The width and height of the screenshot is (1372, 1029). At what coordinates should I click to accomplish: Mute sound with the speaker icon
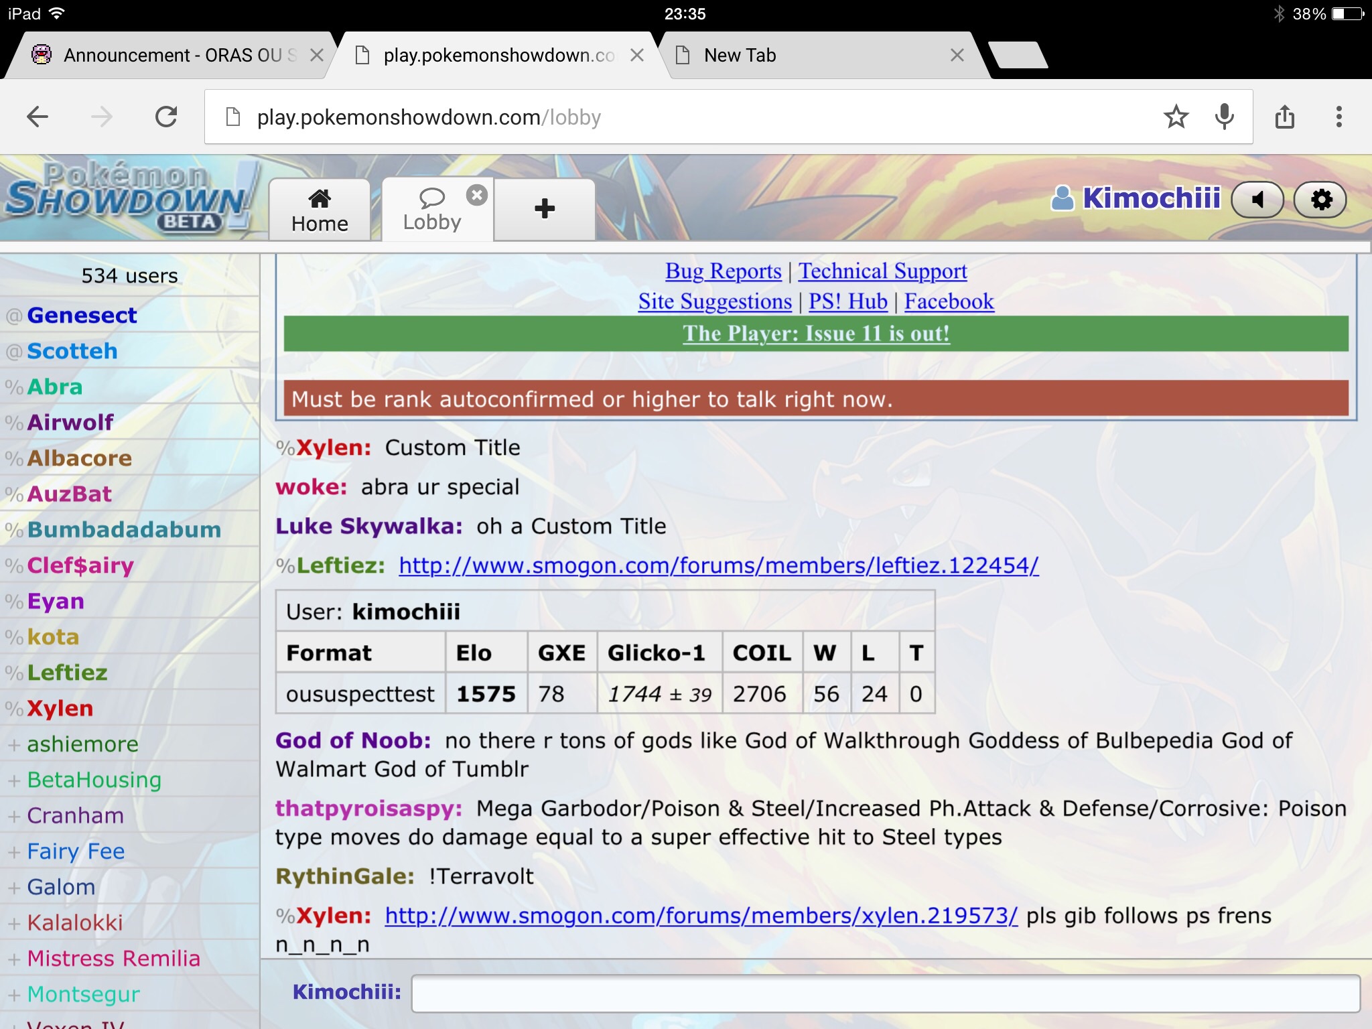click(x=1257, y=200)
